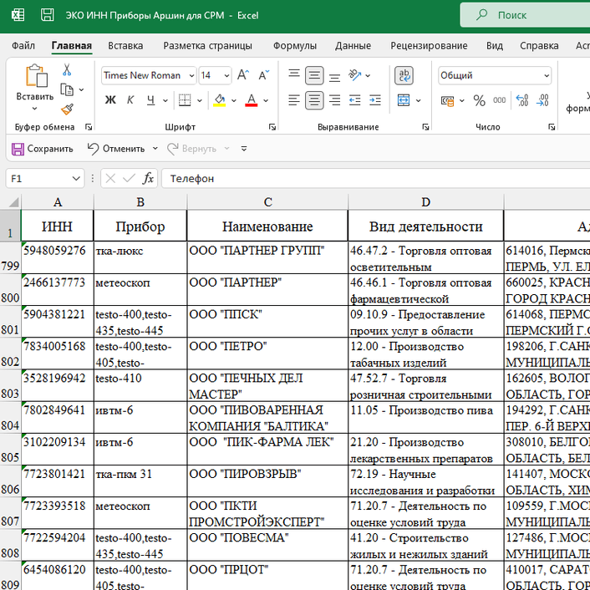This screenshot has height=590, width=590.
Task: Click the text orientation icon
Action: click(355, 75)
